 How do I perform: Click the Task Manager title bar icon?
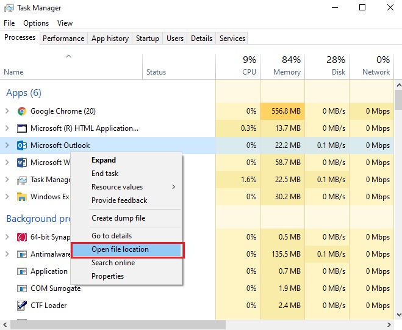coord(9,8)
